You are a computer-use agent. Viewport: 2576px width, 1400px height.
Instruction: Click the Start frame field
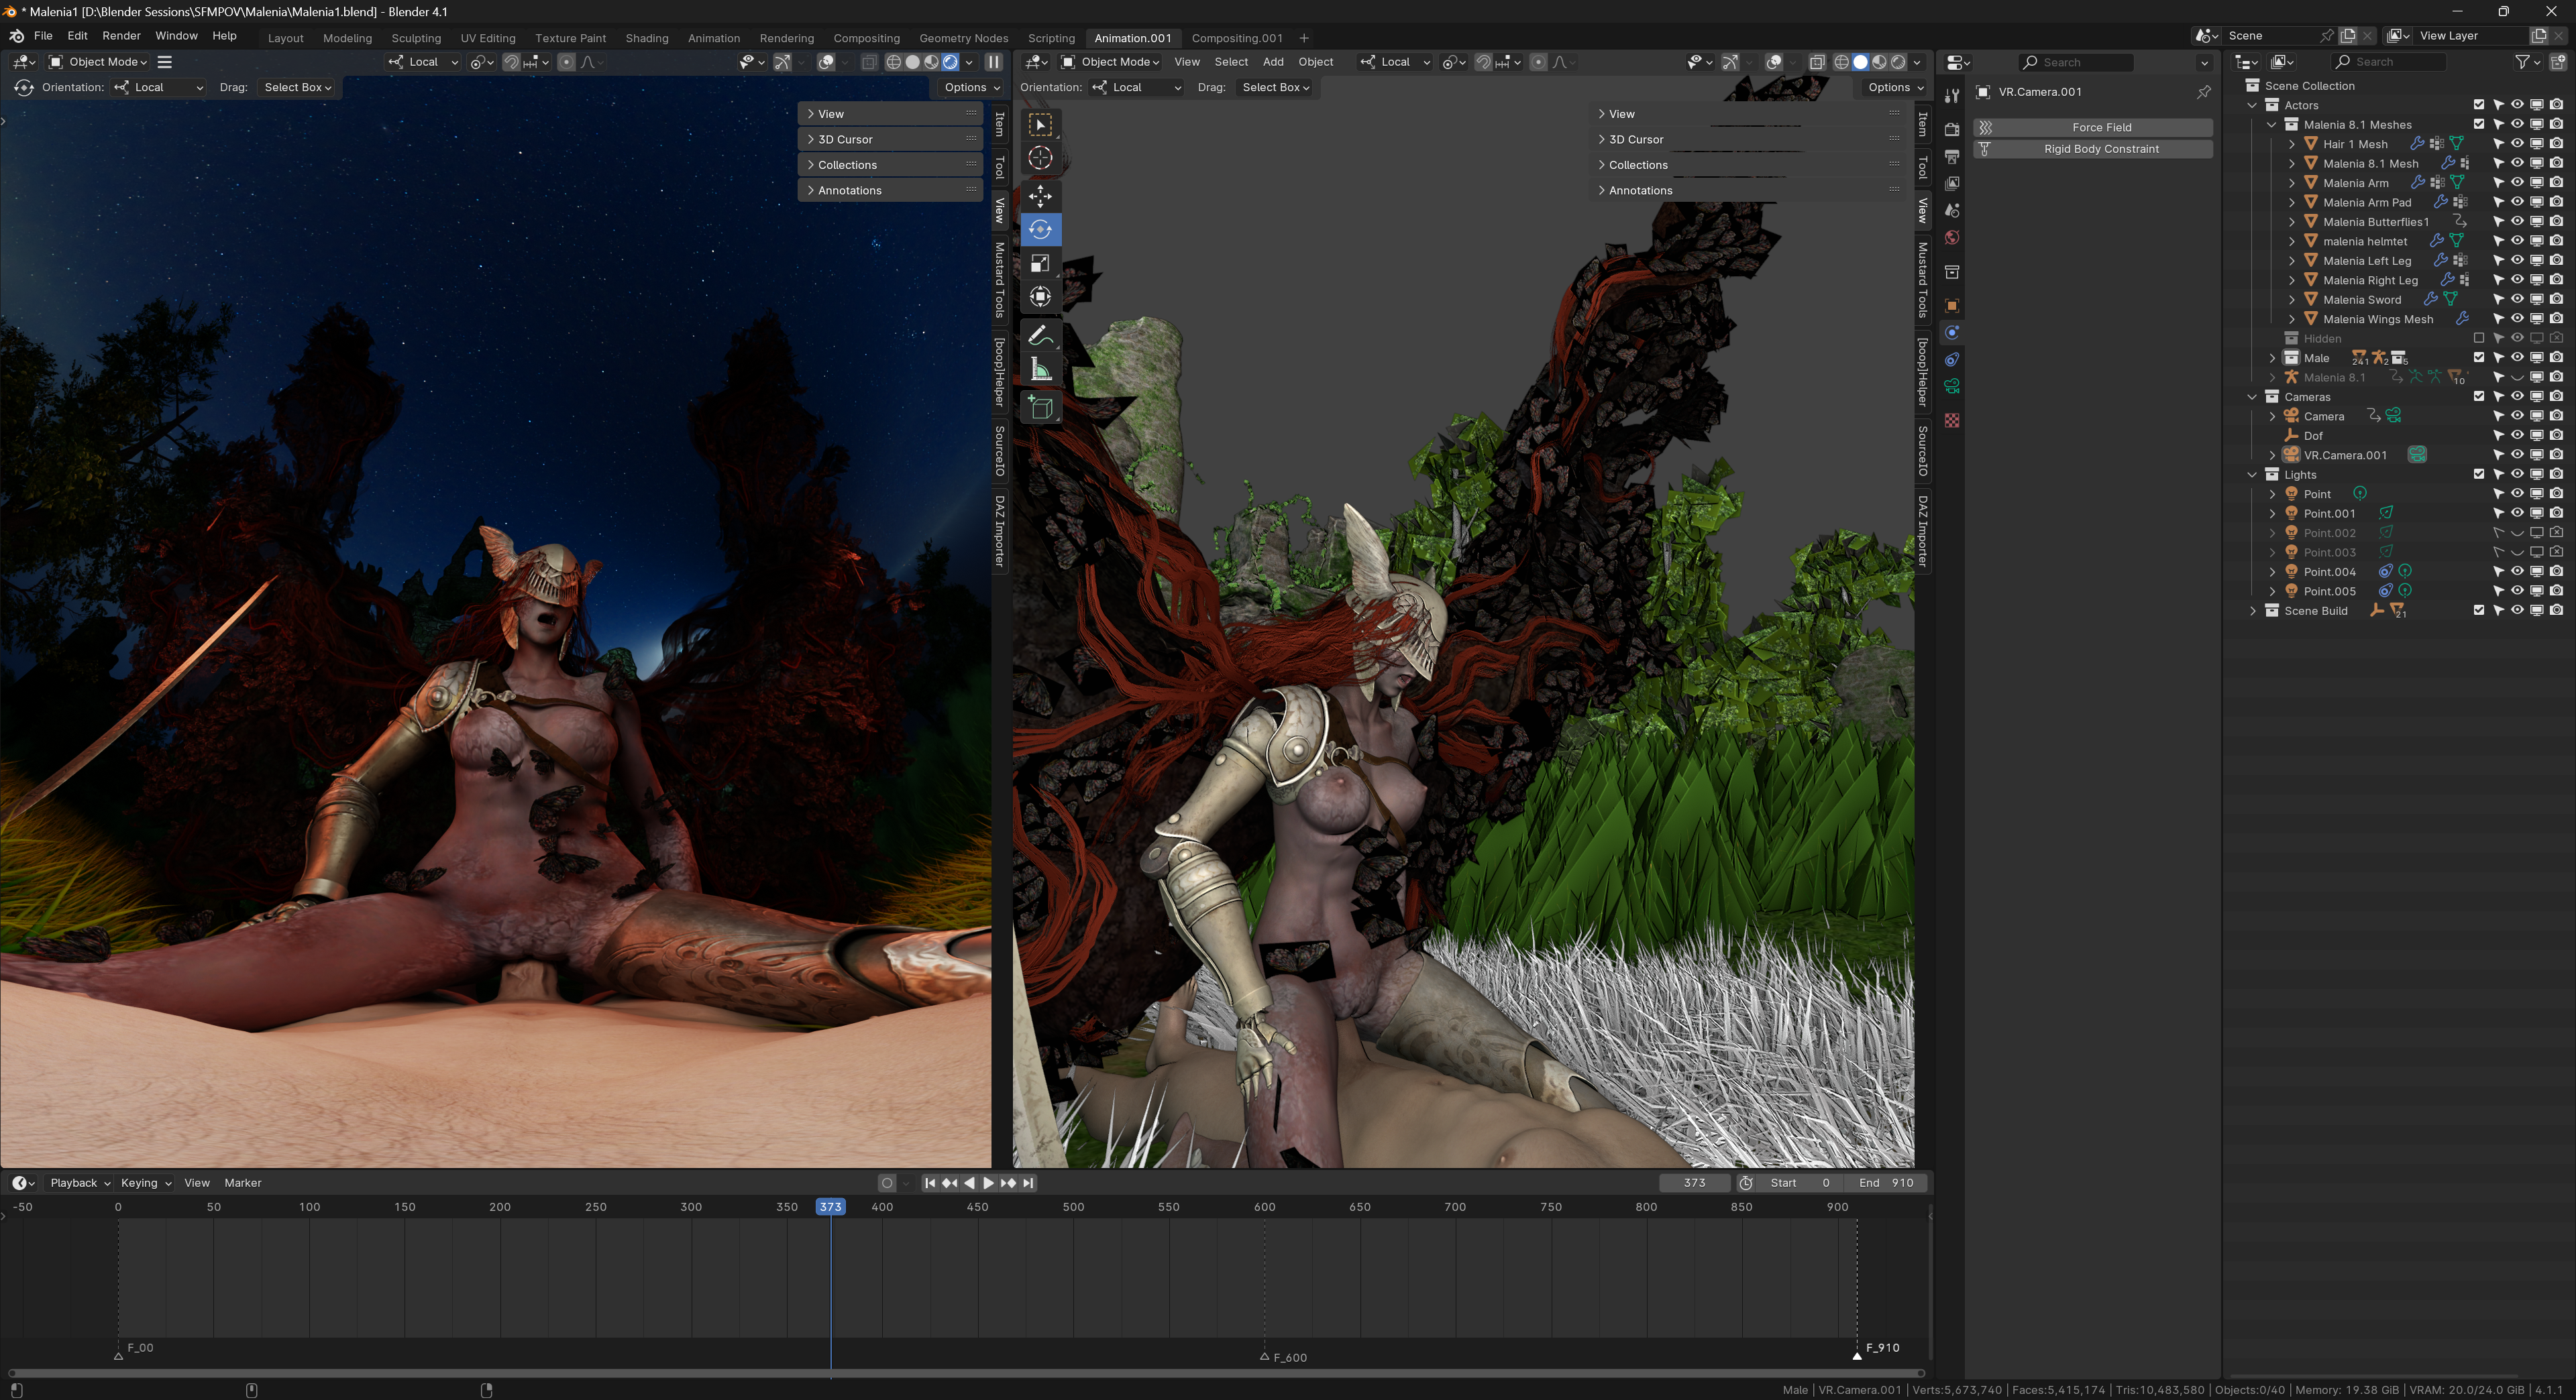[1800, 1183]
